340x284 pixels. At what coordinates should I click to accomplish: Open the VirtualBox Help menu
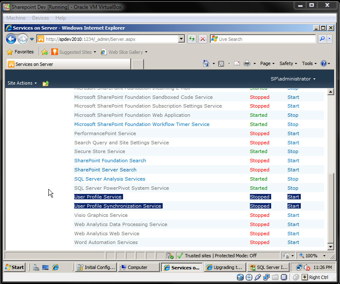click(x=60, y=18)
